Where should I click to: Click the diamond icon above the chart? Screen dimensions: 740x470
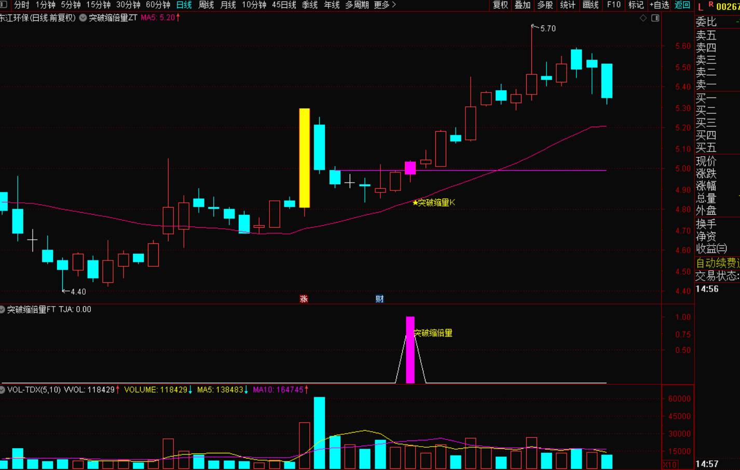pos(643,18)
